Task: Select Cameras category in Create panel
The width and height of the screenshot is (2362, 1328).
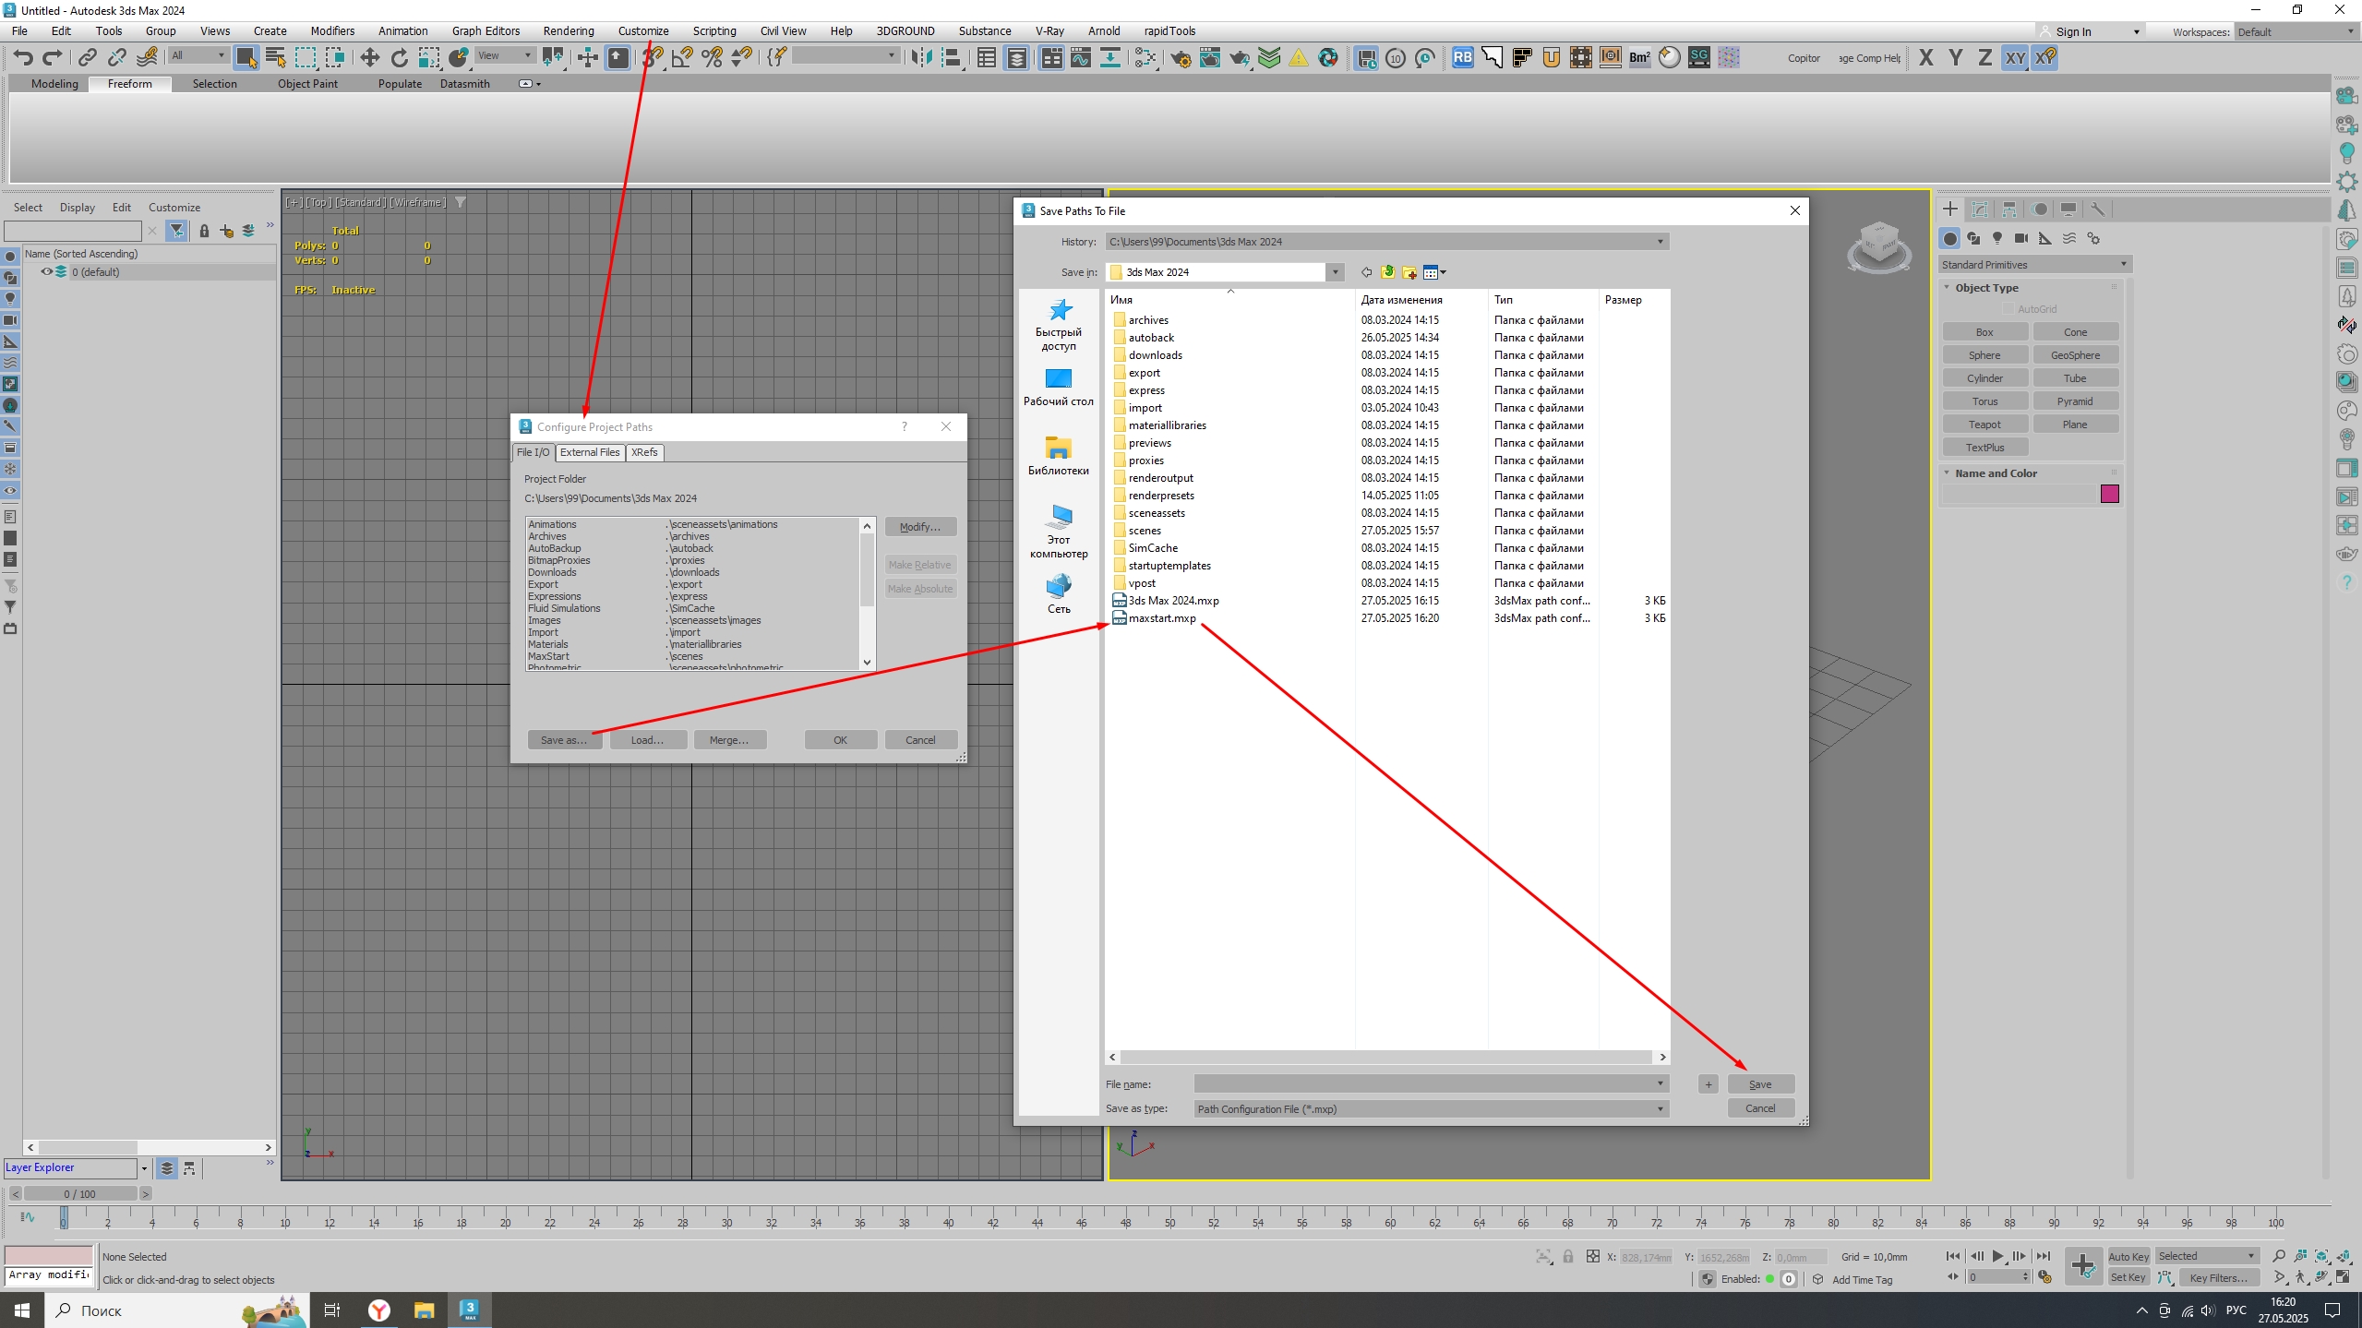Action: 2021,239
